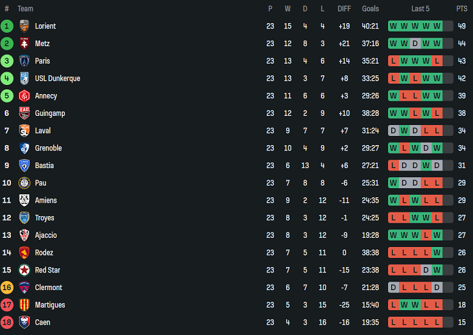Click Clermont's first draw result badge
Image resolution: width=473 pixels, height=335 pixels.
393,288
